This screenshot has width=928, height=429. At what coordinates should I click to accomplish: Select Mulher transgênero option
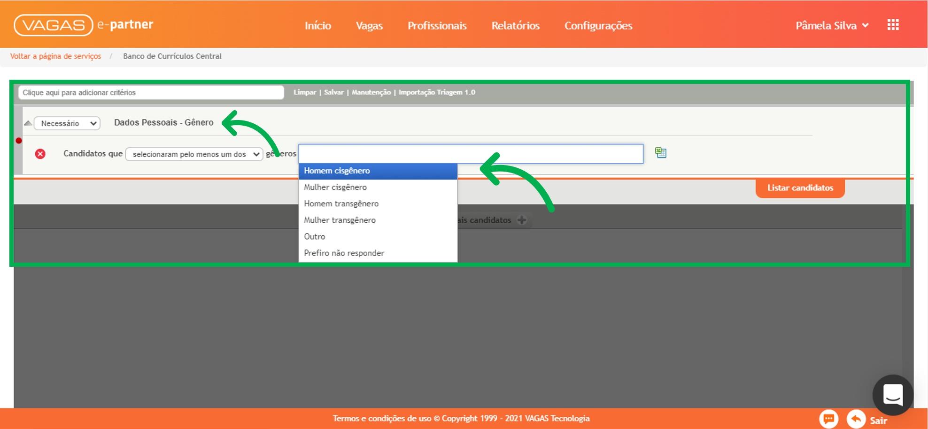[x=378, y=220]
